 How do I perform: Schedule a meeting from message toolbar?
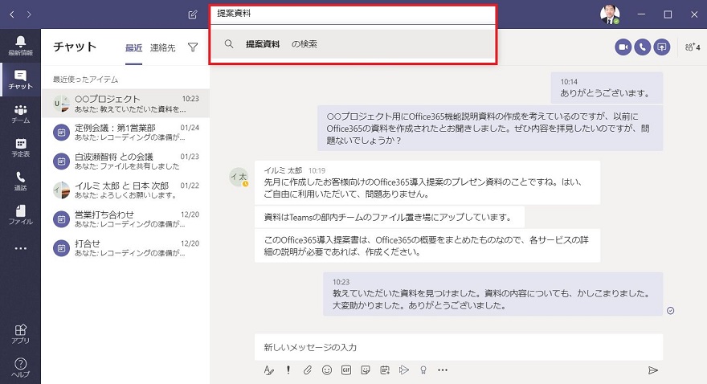(385, 370)
